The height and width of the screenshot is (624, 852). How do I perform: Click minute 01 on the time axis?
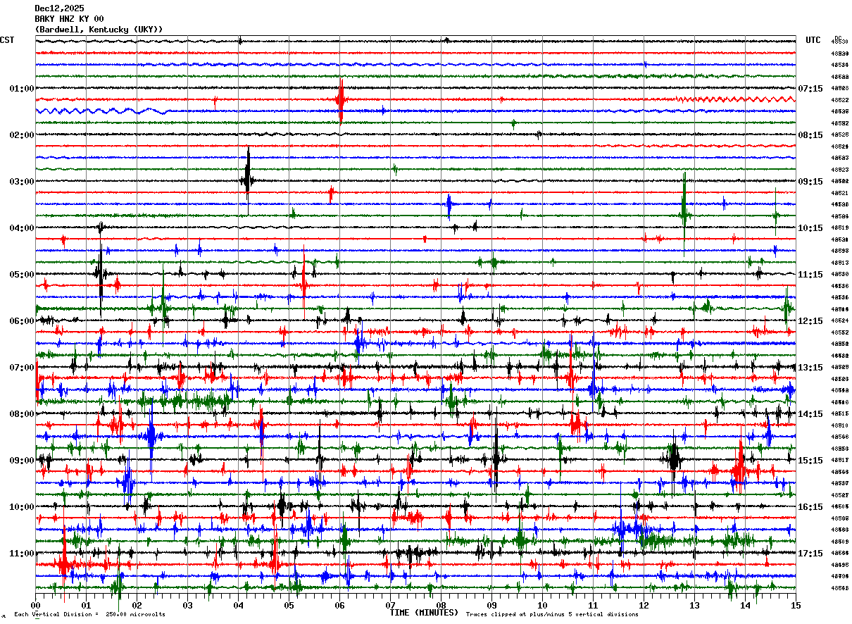coord(86,605)
